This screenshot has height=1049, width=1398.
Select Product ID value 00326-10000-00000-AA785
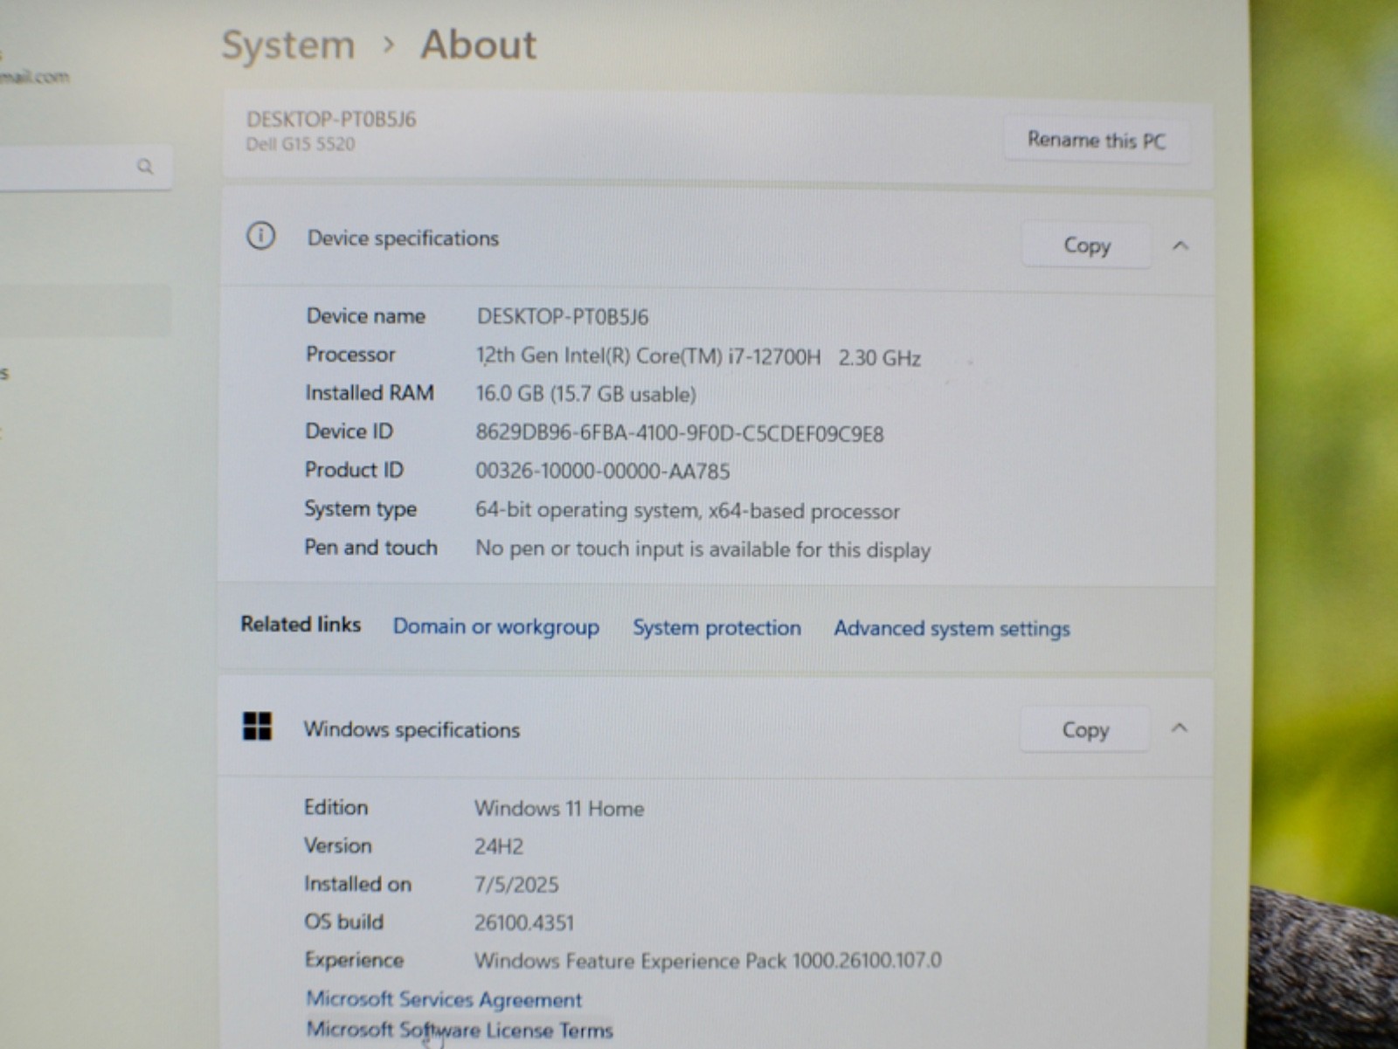tap(603, 472)
